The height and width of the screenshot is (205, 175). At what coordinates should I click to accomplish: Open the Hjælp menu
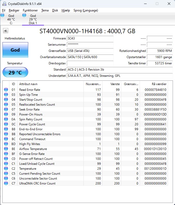pyautogui.click(x=66, y=10)
